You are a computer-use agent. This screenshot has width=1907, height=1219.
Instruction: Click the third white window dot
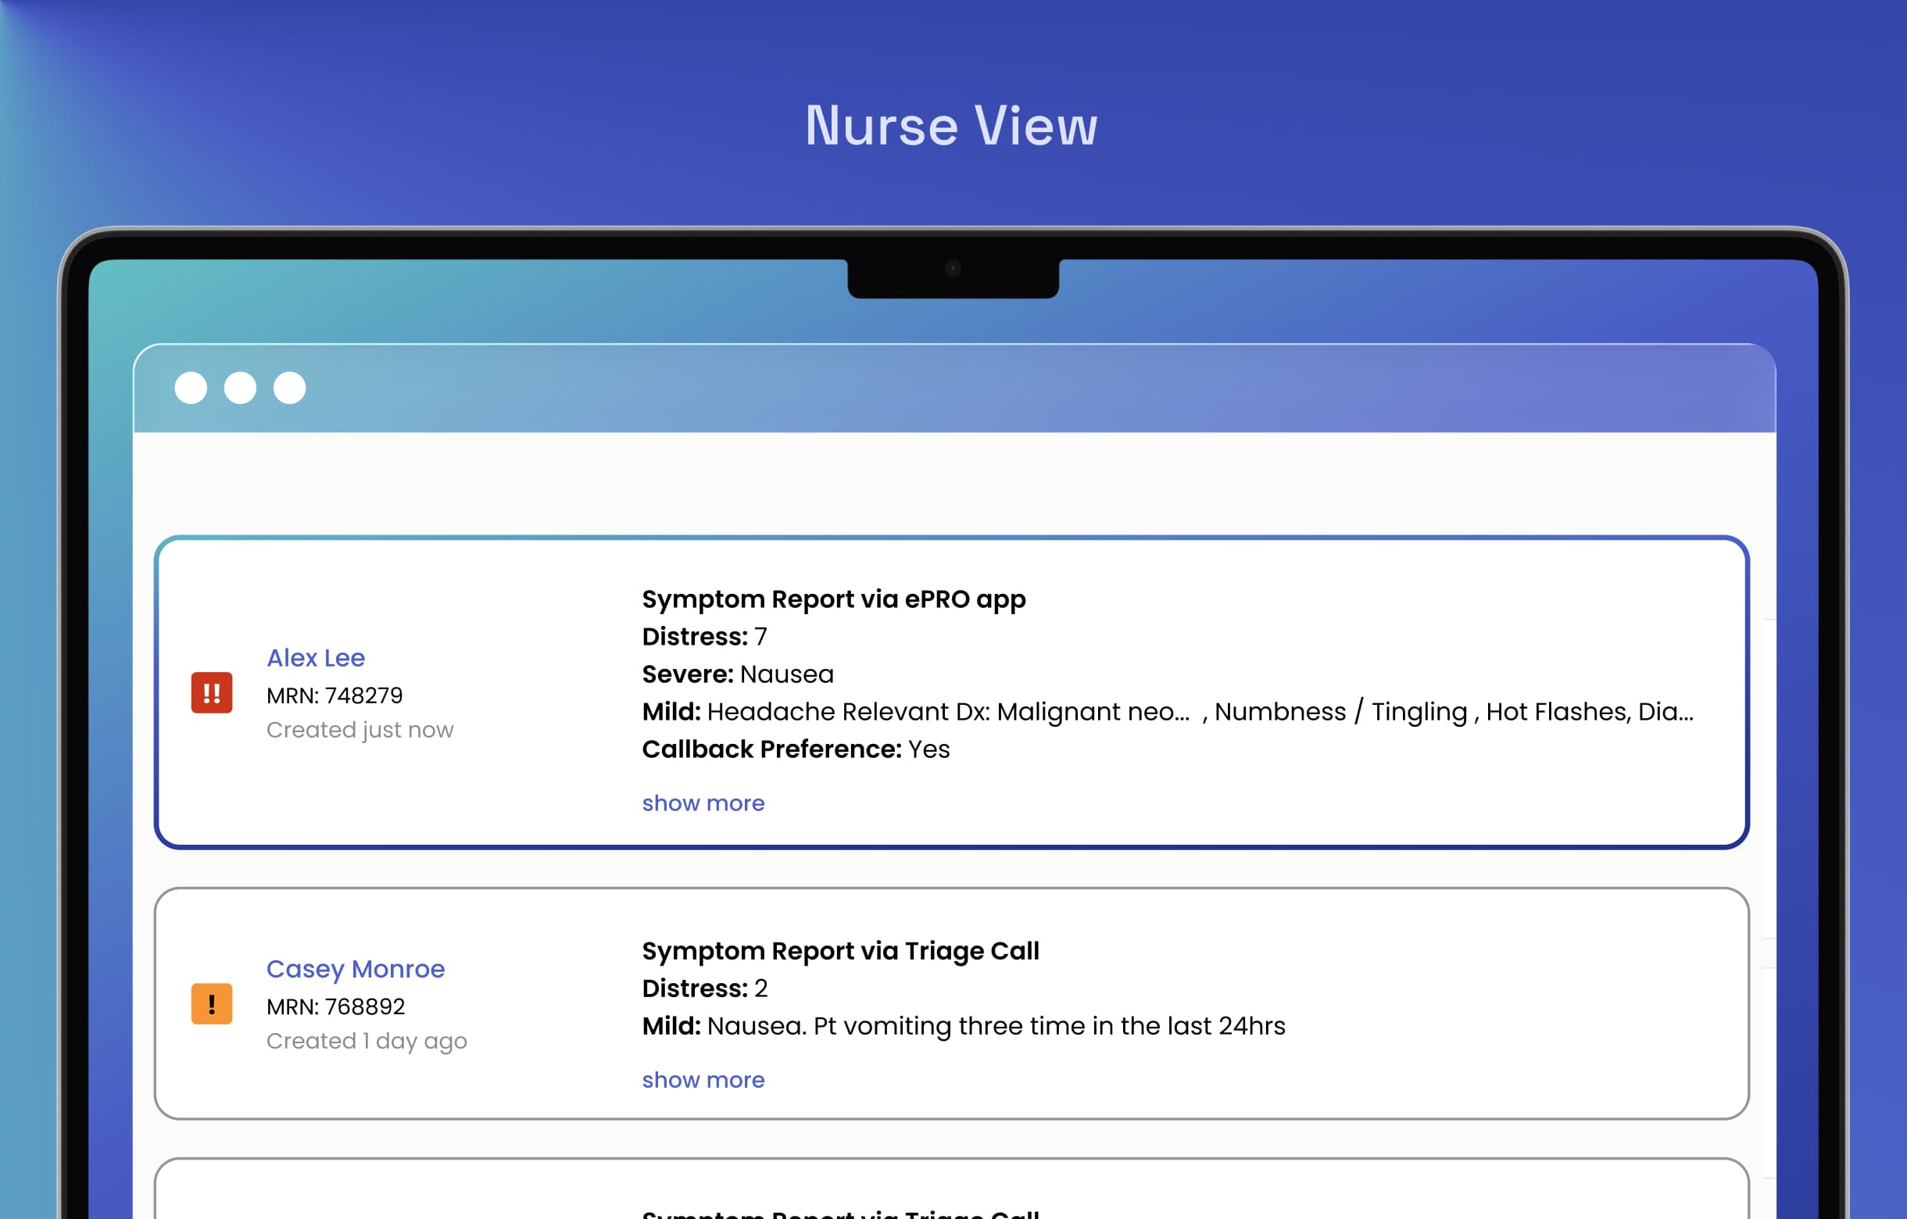(x=290, y=388)
